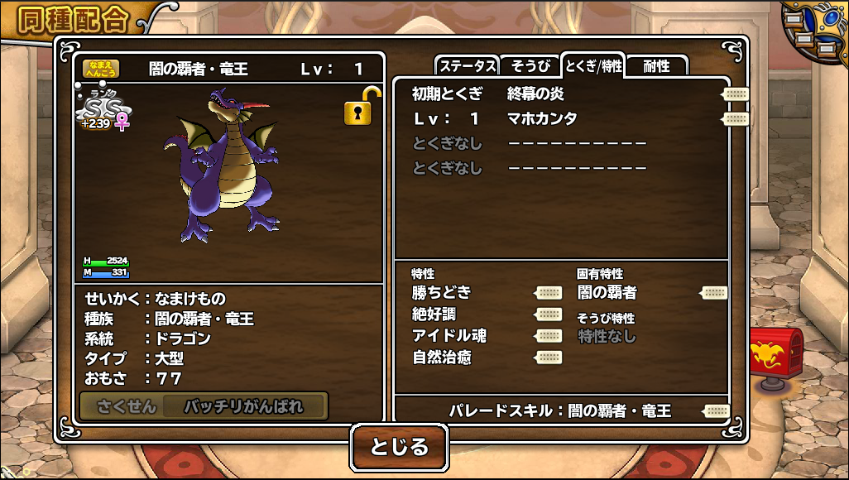
Task: Open info tag for マホカンタ skill
Action: (x=736, y=119)
